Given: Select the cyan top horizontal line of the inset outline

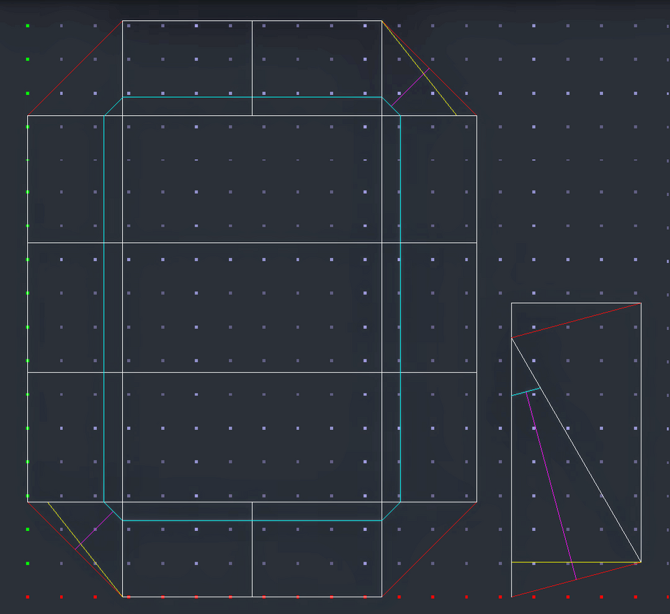Looking at the screenshot, I should pyautogui.click(x=252, y=98).
